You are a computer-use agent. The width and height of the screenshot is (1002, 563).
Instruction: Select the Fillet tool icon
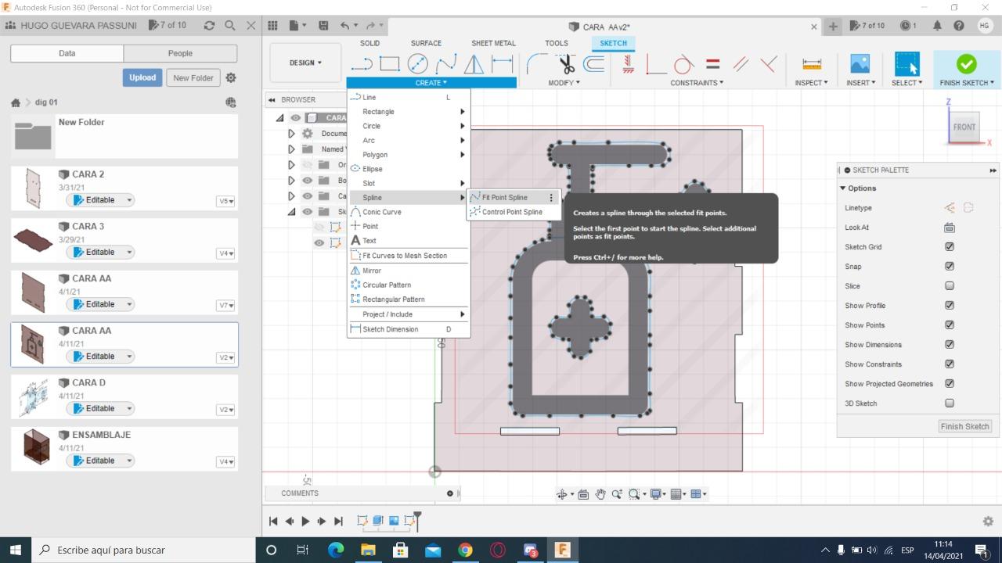(x=538, y=64)
